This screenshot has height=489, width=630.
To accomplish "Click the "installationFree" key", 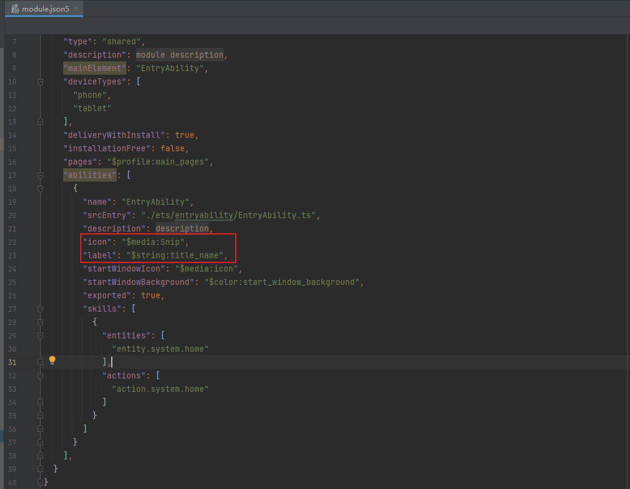I will coord(107,149).
